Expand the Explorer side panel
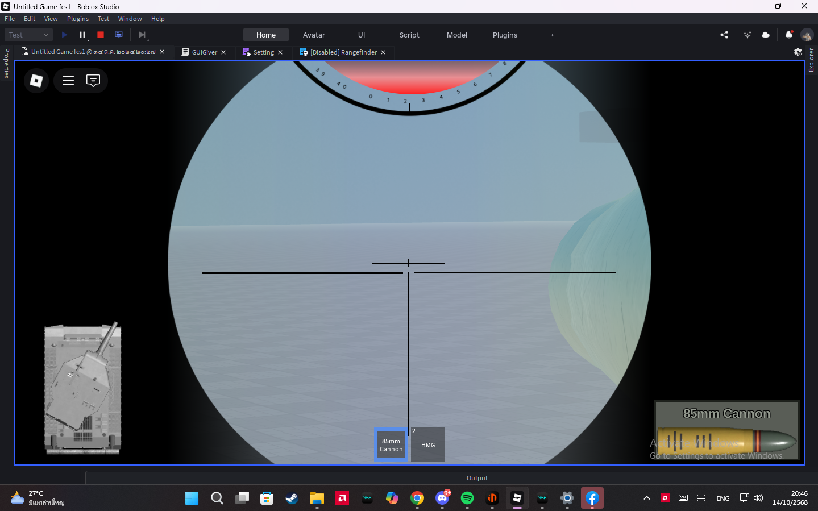Screen dimensions: 818x511 coord(811,60)
